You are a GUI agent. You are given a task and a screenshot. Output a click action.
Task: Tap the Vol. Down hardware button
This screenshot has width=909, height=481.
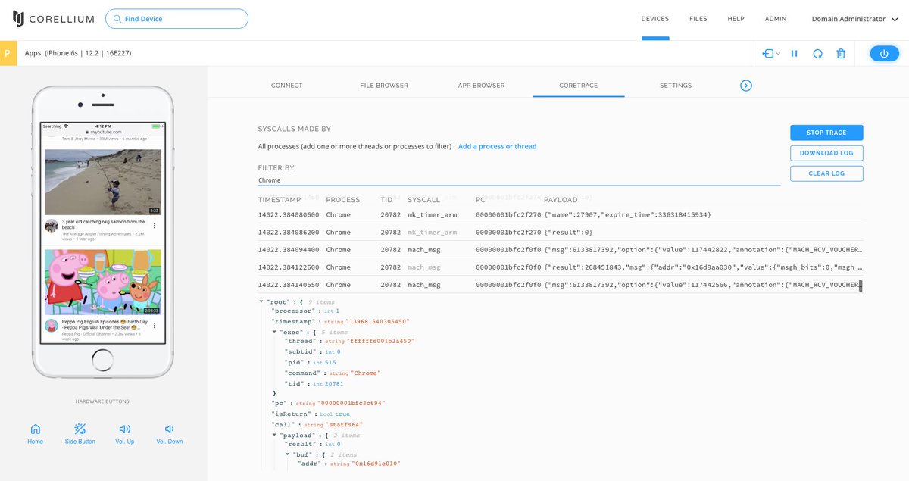click(169, 434)
